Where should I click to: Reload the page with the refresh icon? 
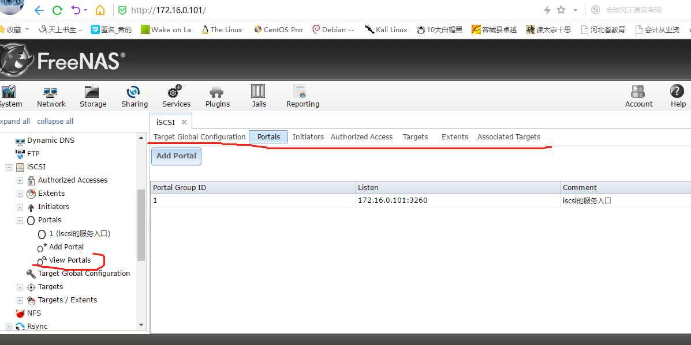point(57,10)
